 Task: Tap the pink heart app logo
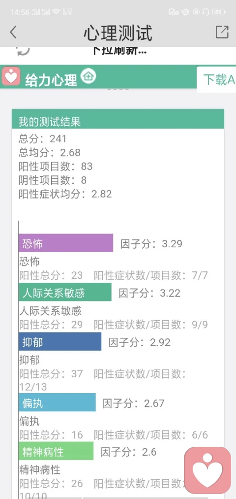click(x=11, y=76)
